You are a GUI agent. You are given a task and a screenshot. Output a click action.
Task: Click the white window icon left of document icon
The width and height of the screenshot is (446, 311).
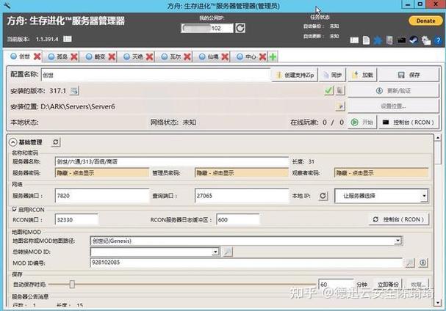(x=354, y=40)
